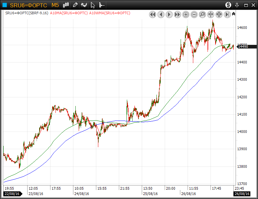Open the volume profile toolbar icon
This screenshot has width=258, height=199.
pyautogui.click(x=102, y=5)
